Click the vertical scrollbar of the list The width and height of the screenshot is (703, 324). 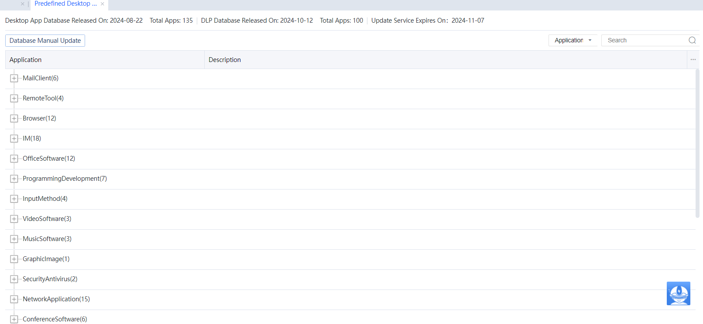(x=697, y=143)
